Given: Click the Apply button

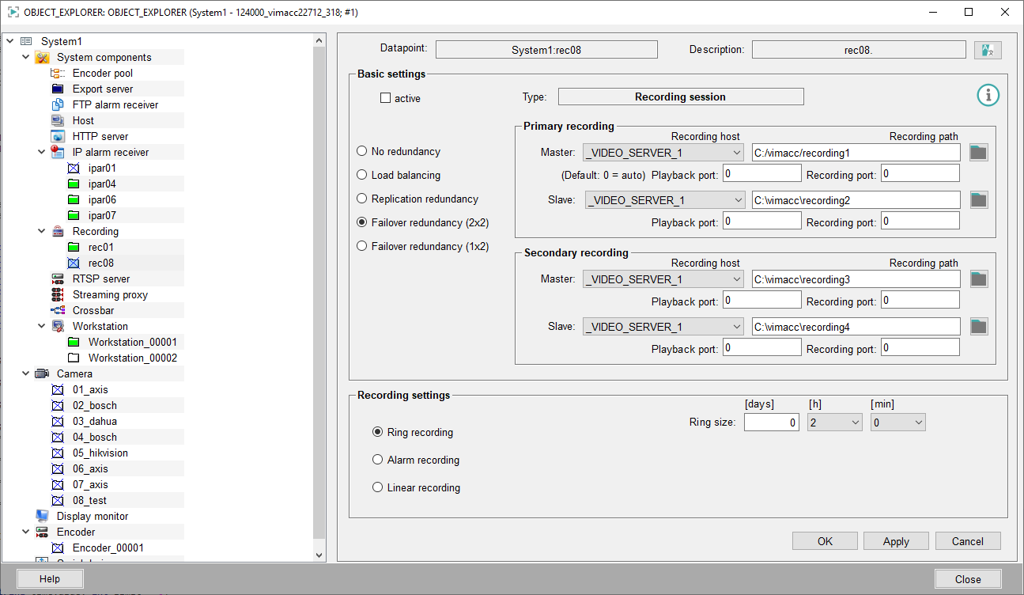Looking at the screenshot, I should point(896,541).
